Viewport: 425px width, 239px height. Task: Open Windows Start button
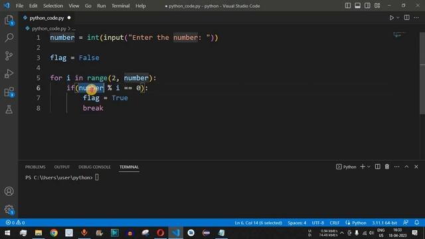(7, 233)
